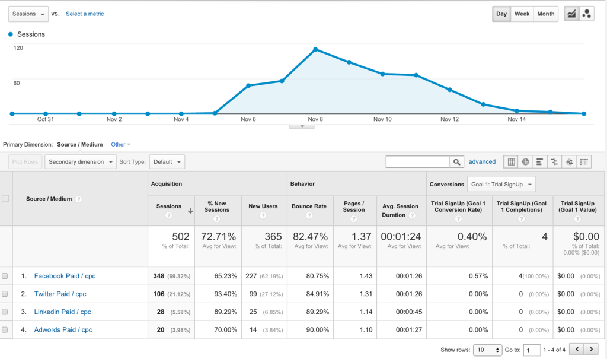Open help icon under Goal 1 Conversion Rate

(x=458, y=218)
